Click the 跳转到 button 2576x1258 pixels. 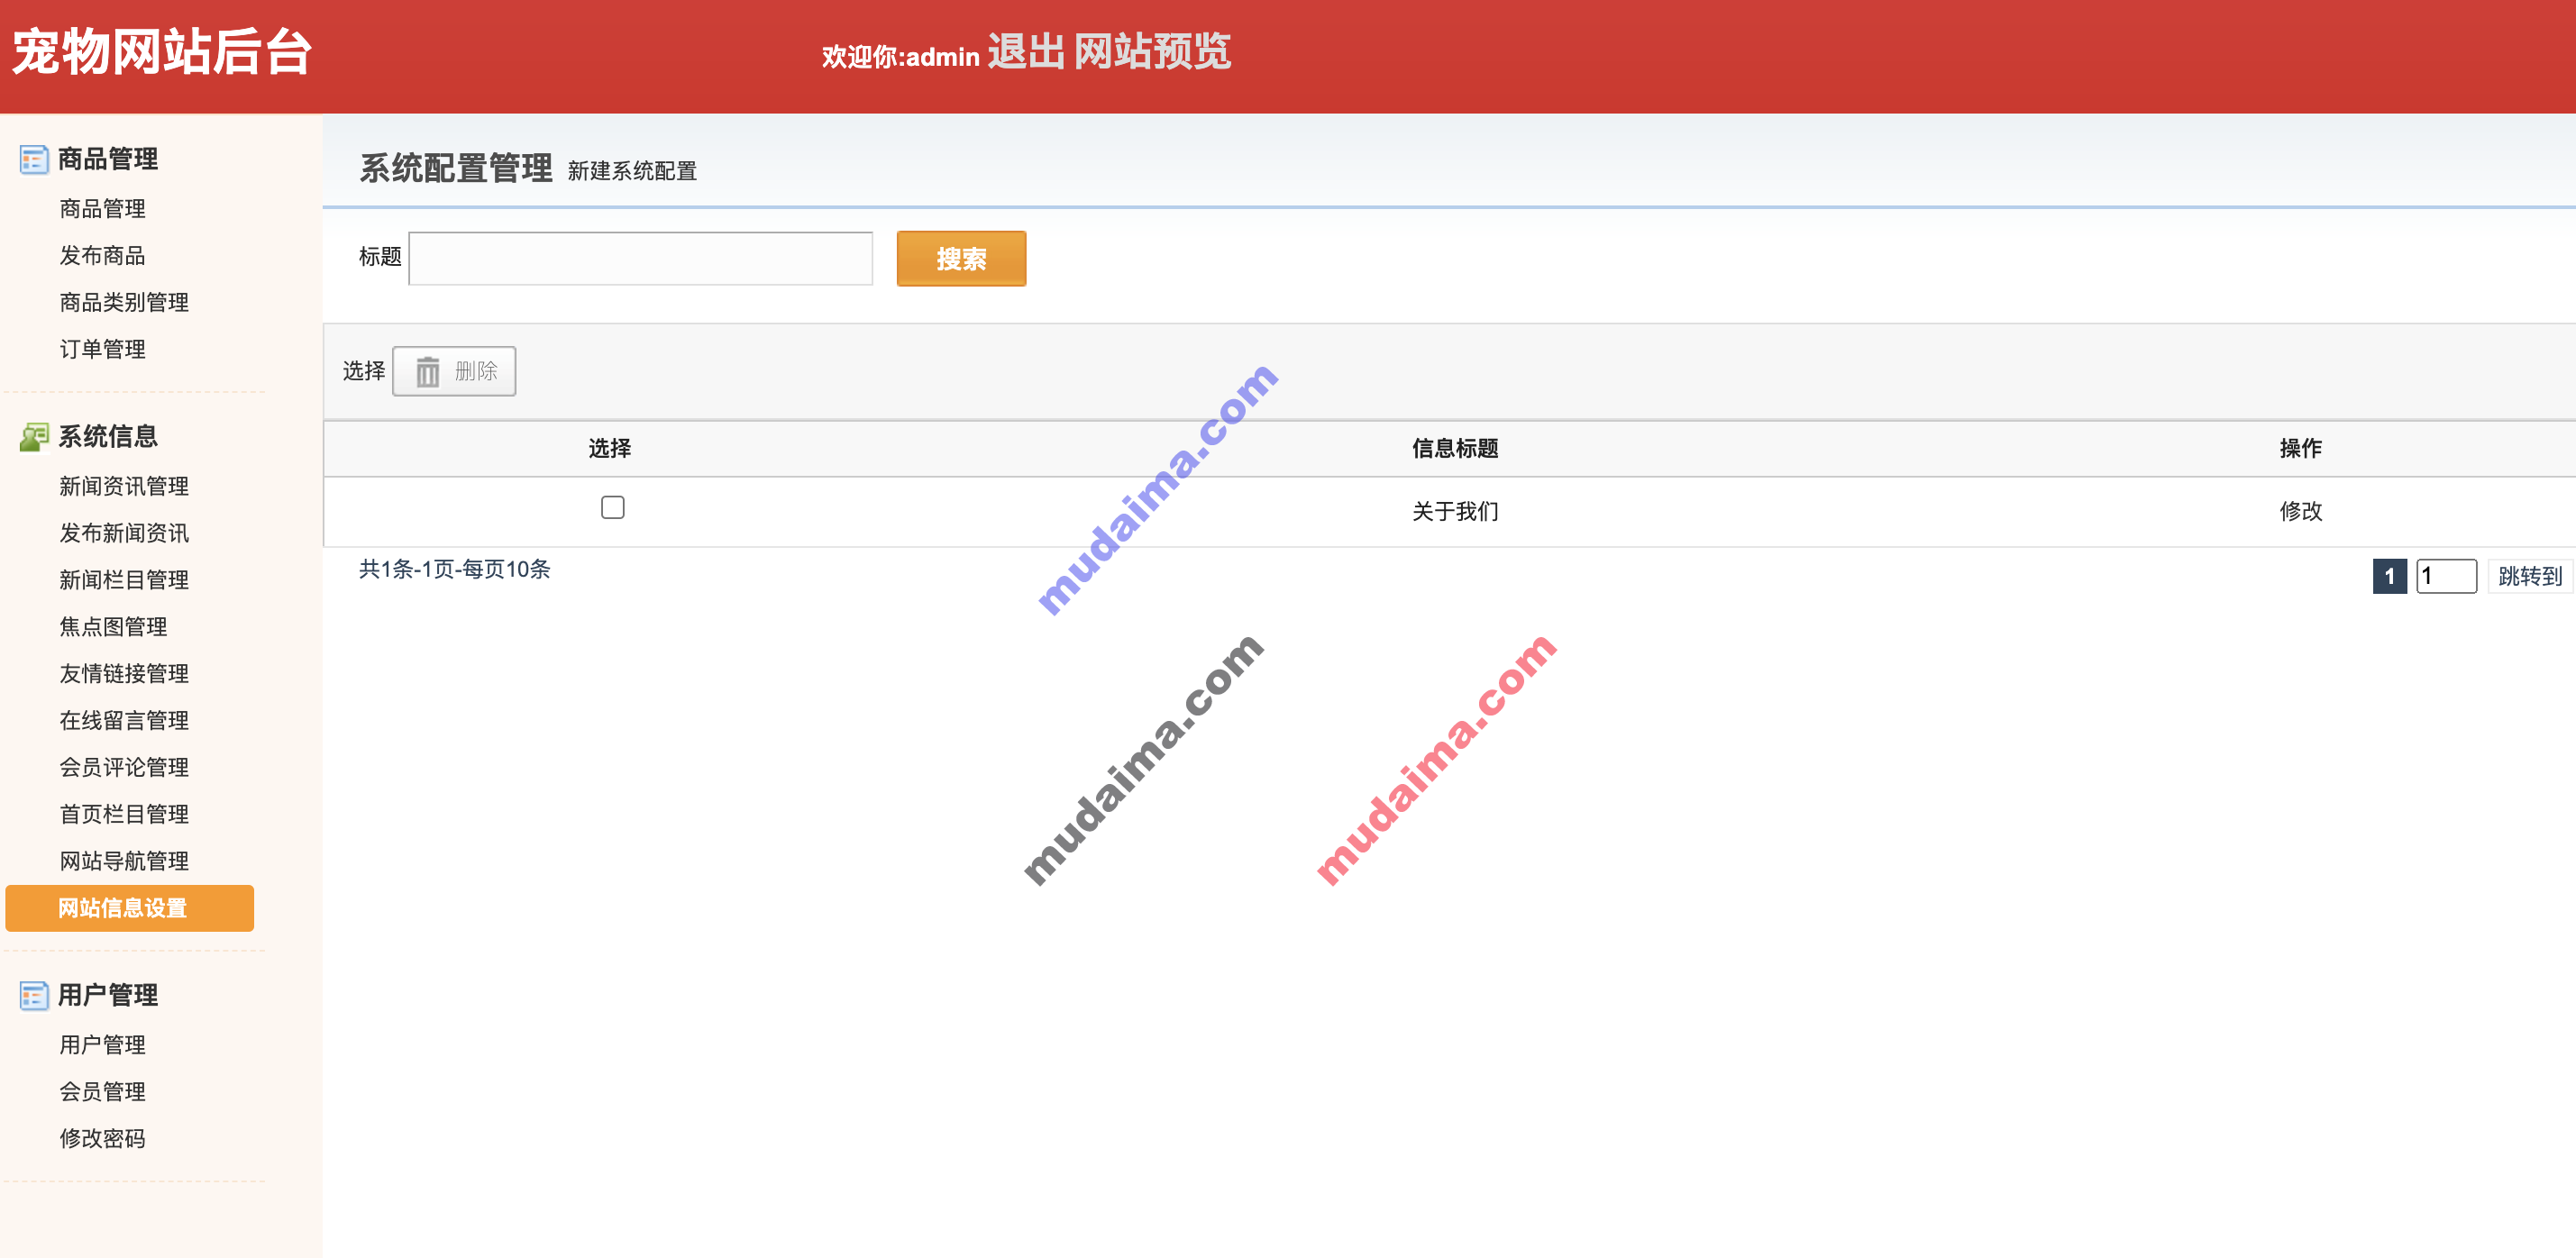pyautogui.click(x=2529, y=576)
